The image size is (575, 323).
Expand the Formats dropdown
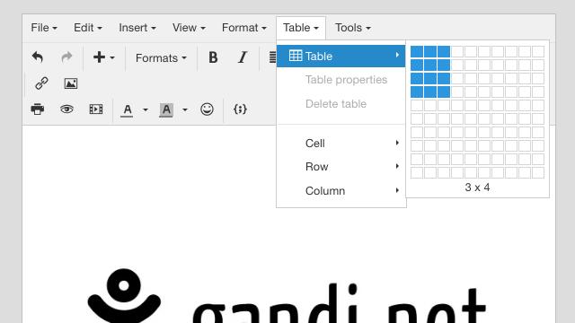pyautogui.click(x=161, y=57)
